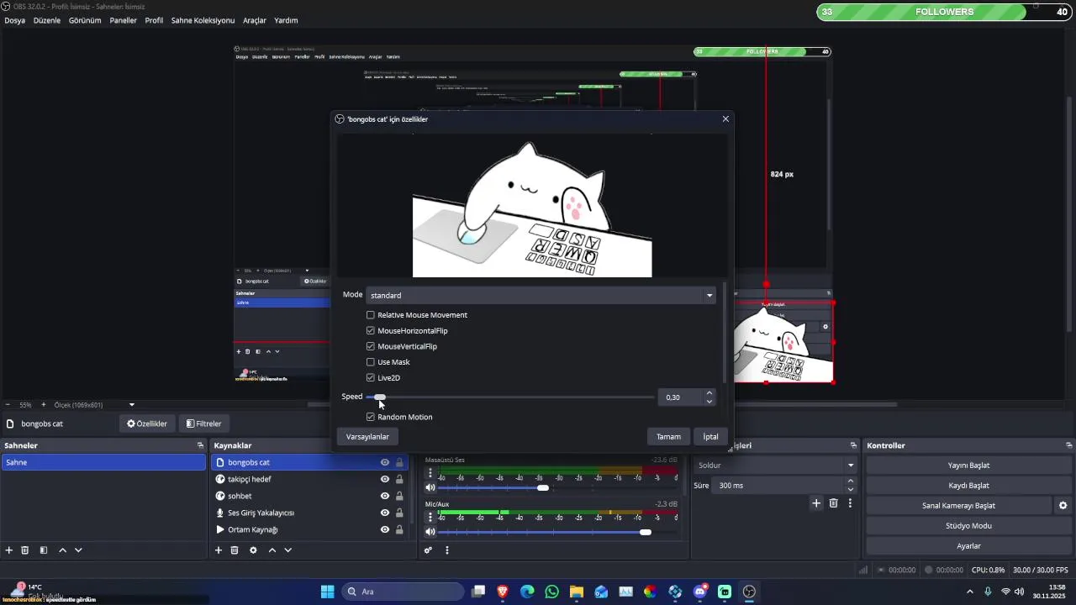Viewport: 1076px width, 605px height.
Task: Move scene up arrow in Sahneler panel
Action: click(62, 550)
